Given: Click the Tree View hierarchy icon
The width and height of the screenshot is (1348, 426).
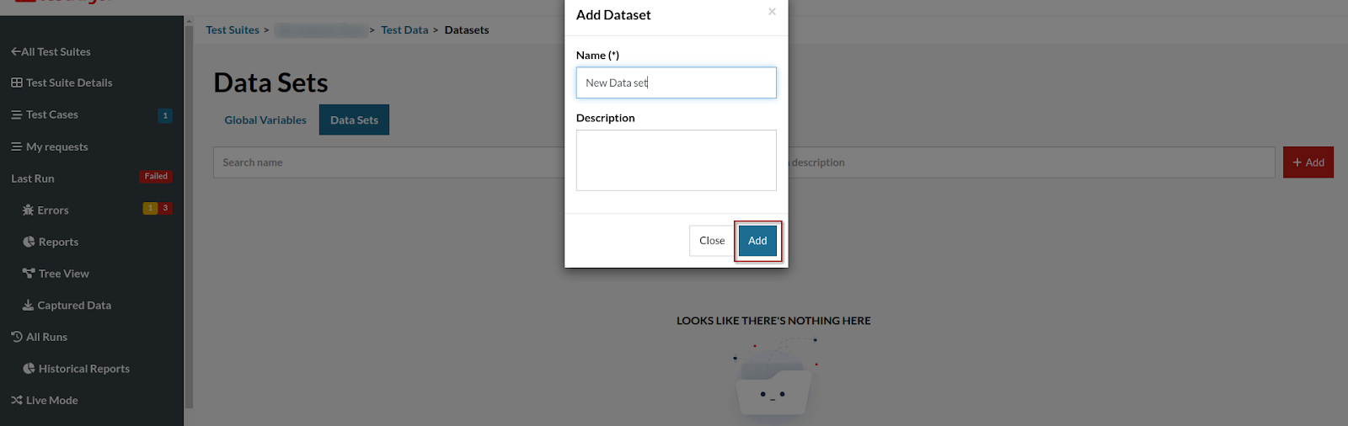Looking at the screenshot, I should 29,274.
